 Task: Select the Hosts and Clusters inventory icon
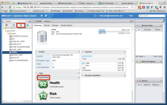pyautogui.click(x=6, y=25)
